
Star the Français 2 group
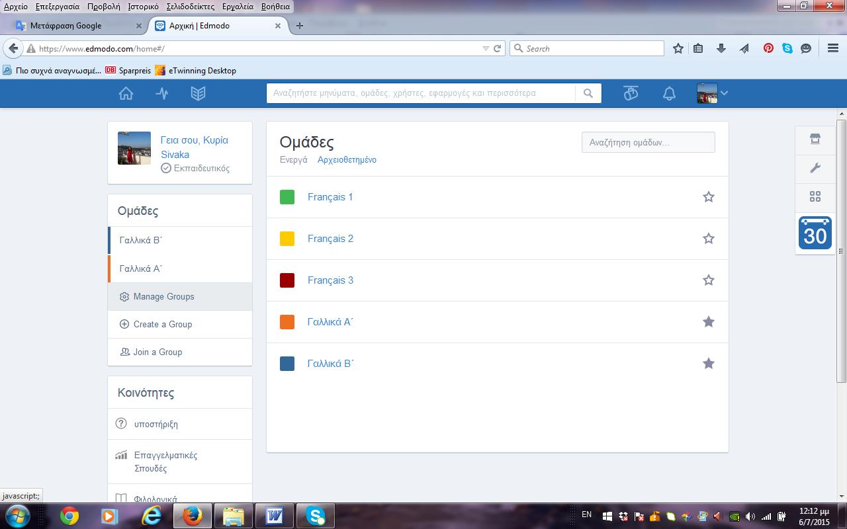709,239
